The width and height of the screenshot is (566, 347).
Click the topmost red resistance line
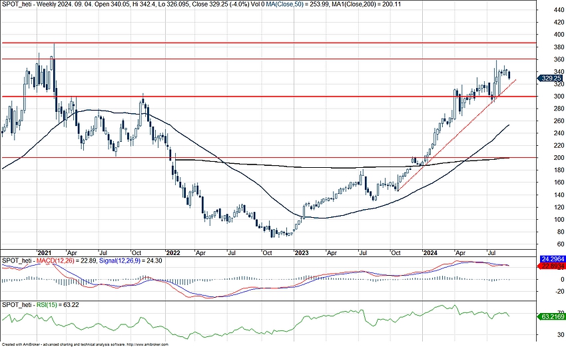[x=266, y=43]
